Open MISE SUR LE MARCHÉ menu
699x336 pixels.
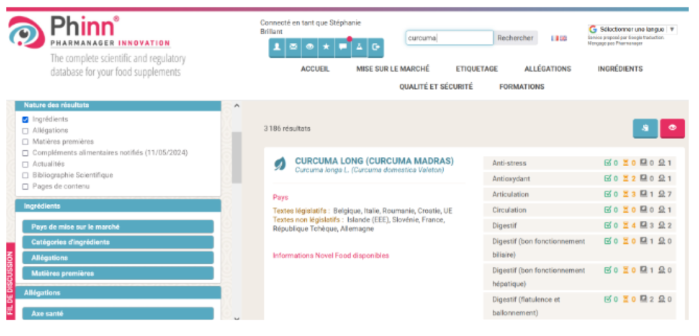coord(393,69)
